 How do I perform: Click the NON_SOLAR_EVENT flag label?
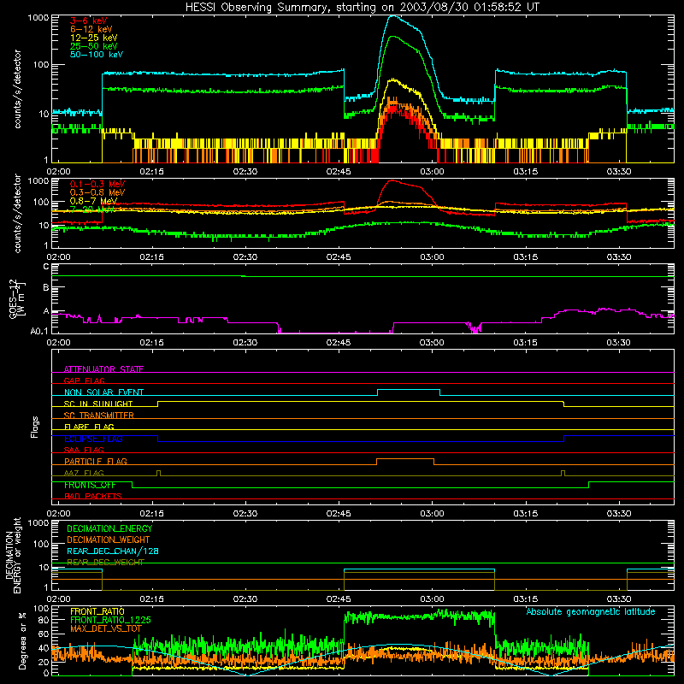coord(103,392)
